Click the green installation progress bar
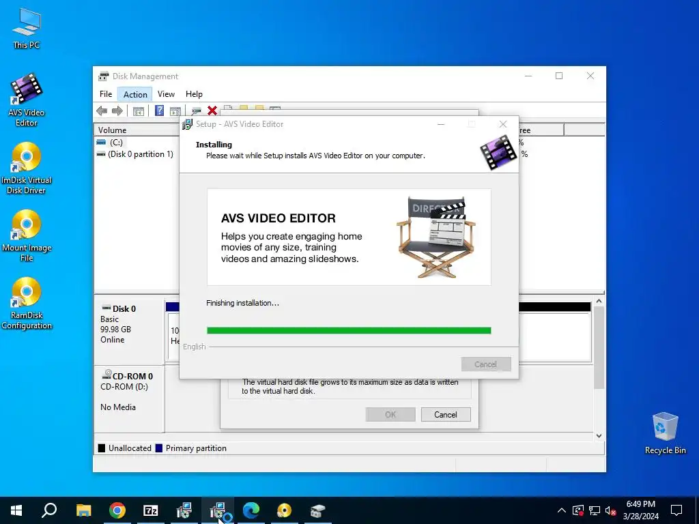 tap(349, 331)
